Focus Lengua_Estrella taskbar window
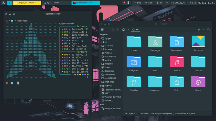The width and height of the screenshot is (216, 121). click(27, 3)
